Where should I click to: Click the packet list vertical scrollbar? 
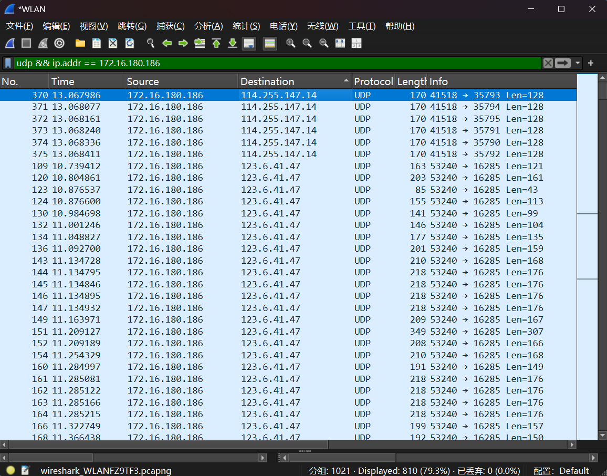pyautogui.click(x=602, y=257)
